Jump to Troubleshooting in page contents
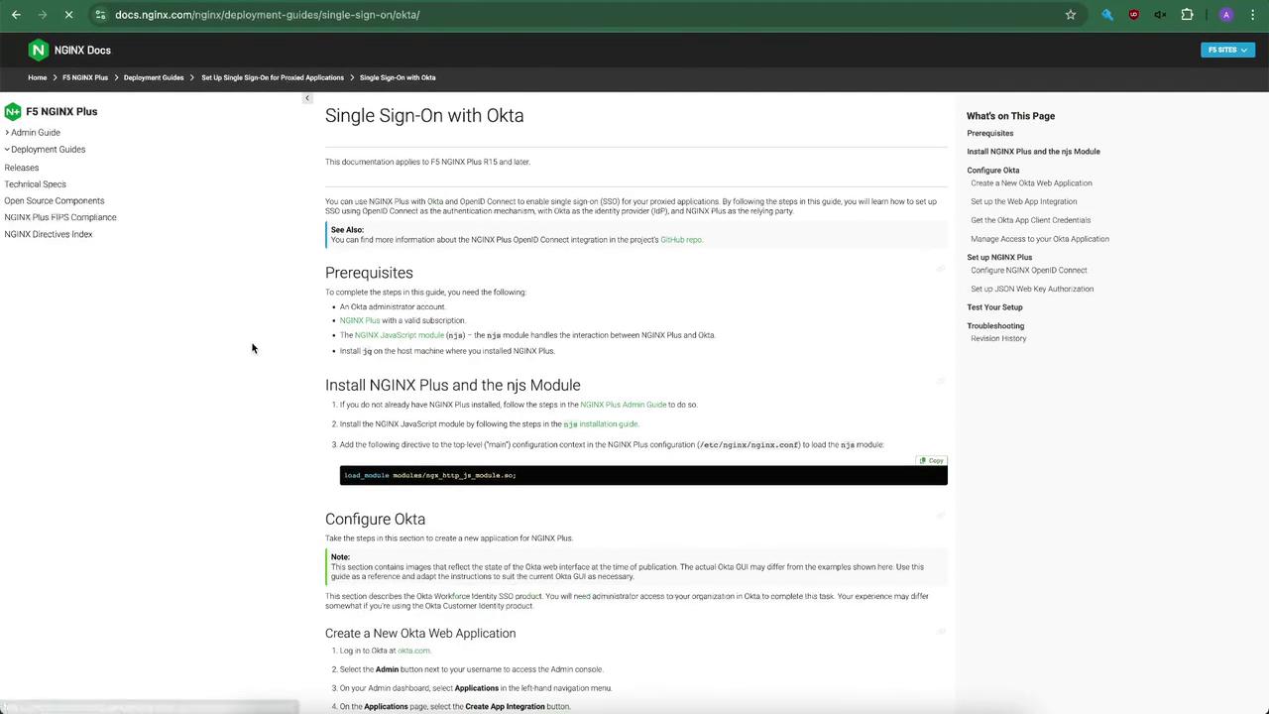The height and width of the screenshot is (714, 1269). (995, 326)
